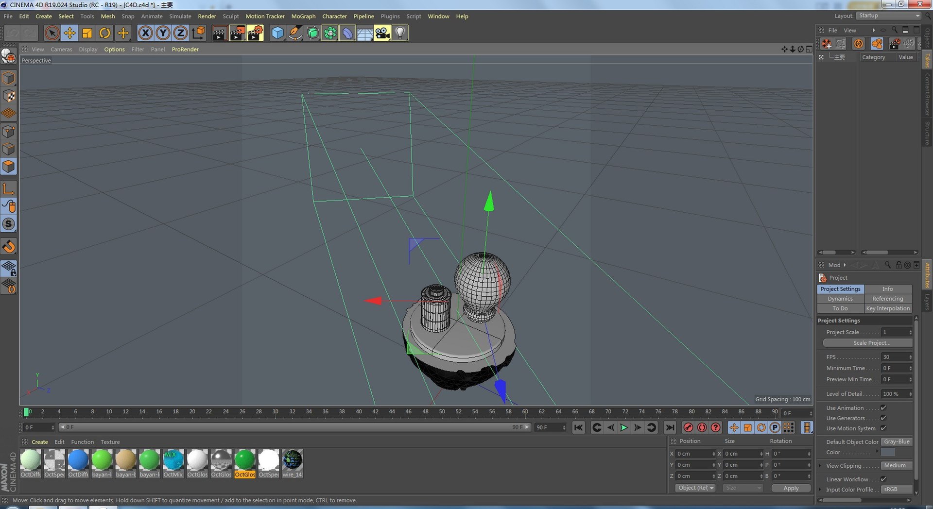
Task: Open Edit Render Settings gear clapperboard icon
Action: 255,33
